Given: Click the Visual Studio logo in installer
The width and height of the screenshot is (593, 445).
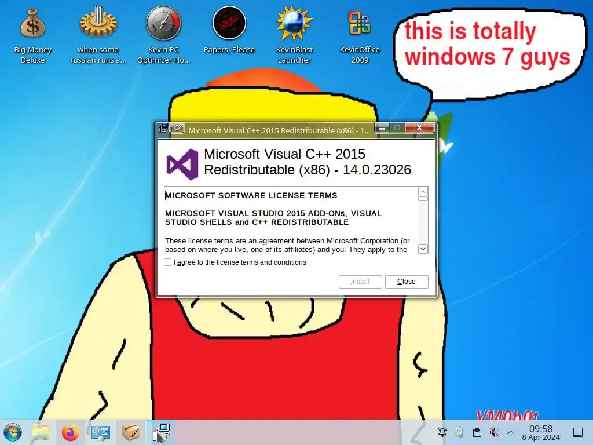Looking at the screenshot, I should (x=182, y=164).
